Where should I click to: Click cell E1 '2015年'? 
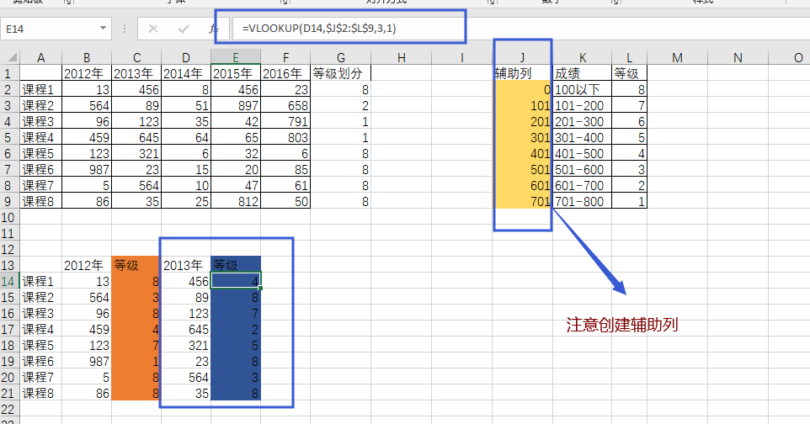click(236, 73)
